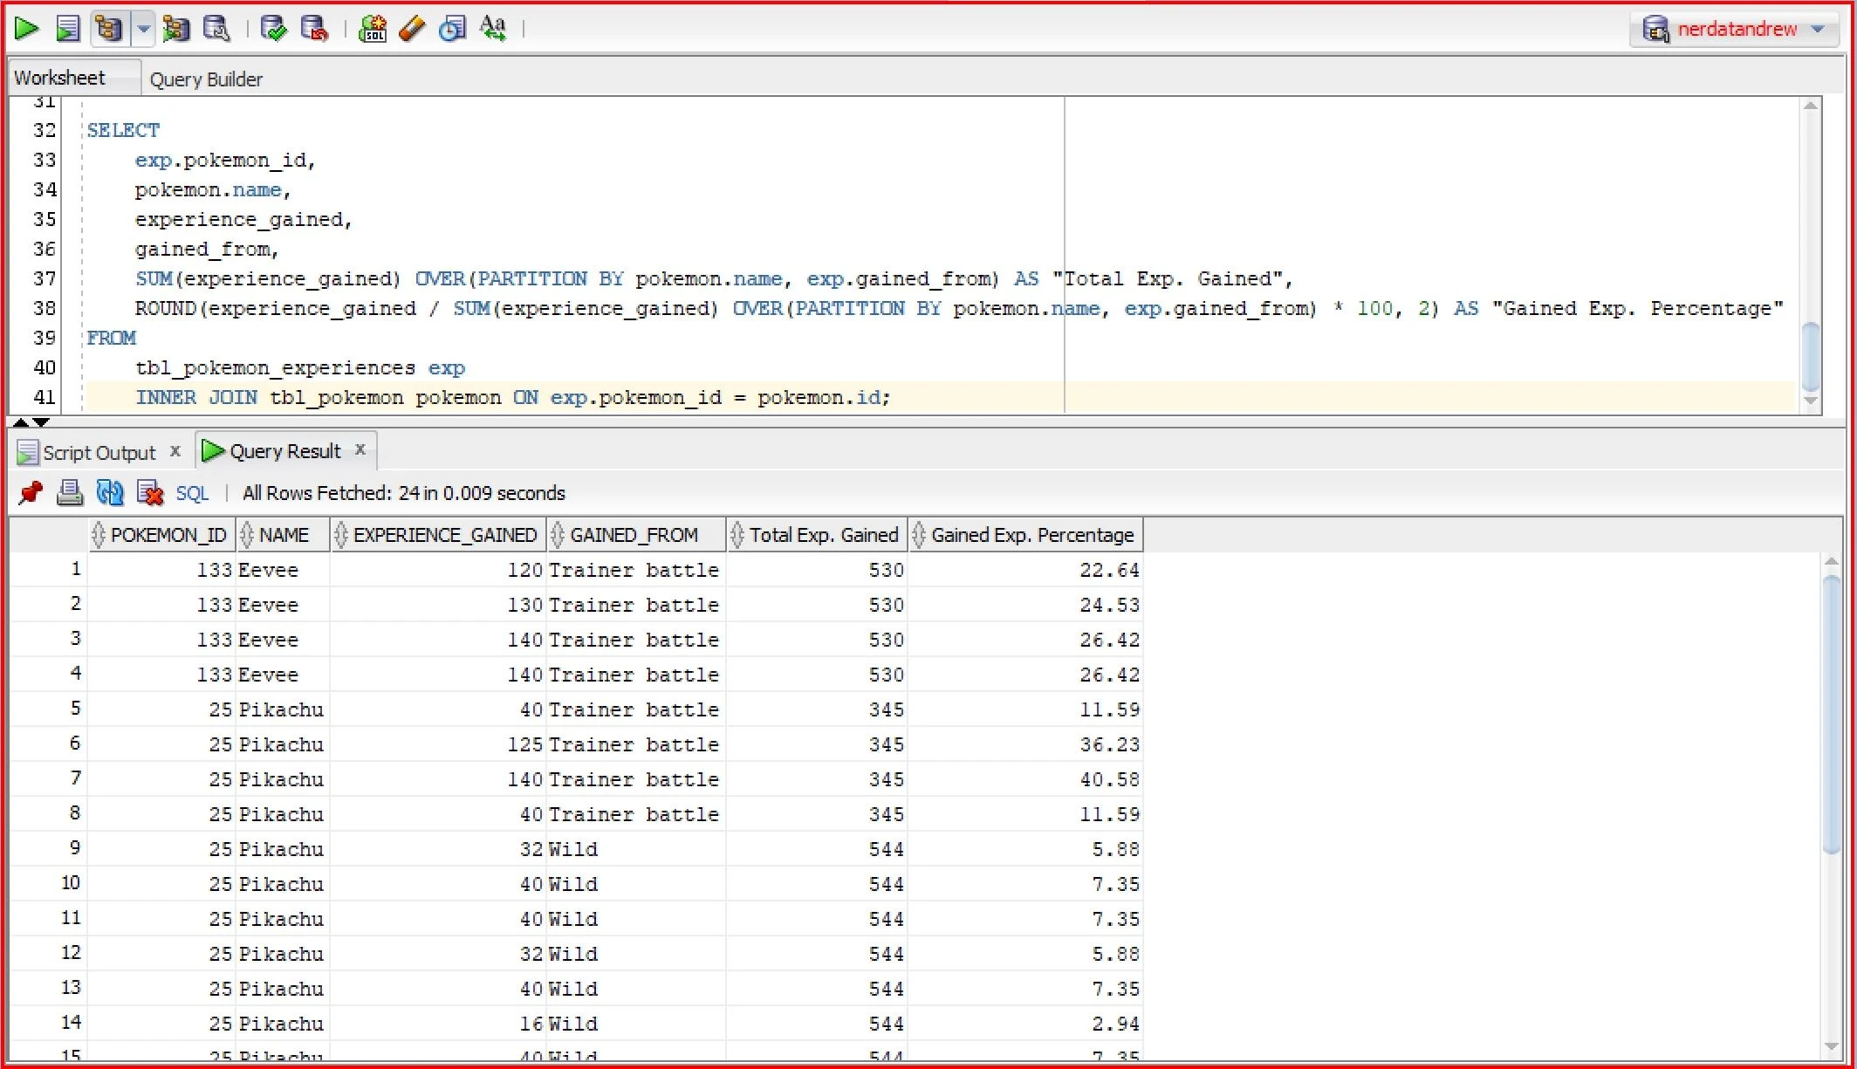Click the change case Aa icon
1857x1069 pixels.
(493, 29)
